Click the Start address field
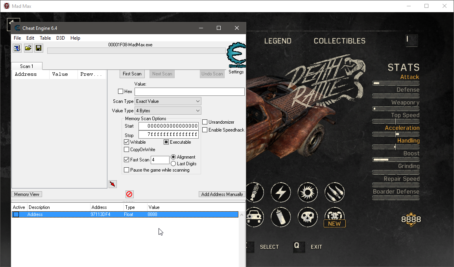The width and height of the screenshot is (454, 267). point(168,126)
